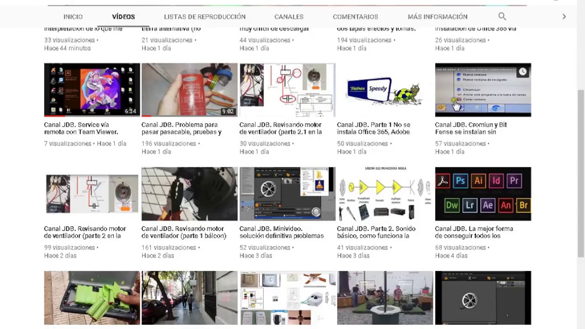Open title 'Parte 2. Sonido básico, como funciona la'
Screen dimensions: 585x329
[x=376, y=232]
